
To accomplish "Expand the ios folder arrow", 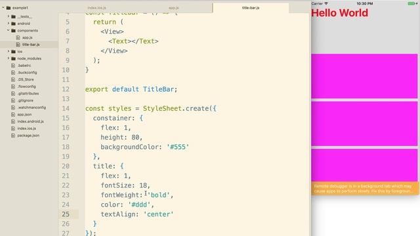I will point(9,51).
